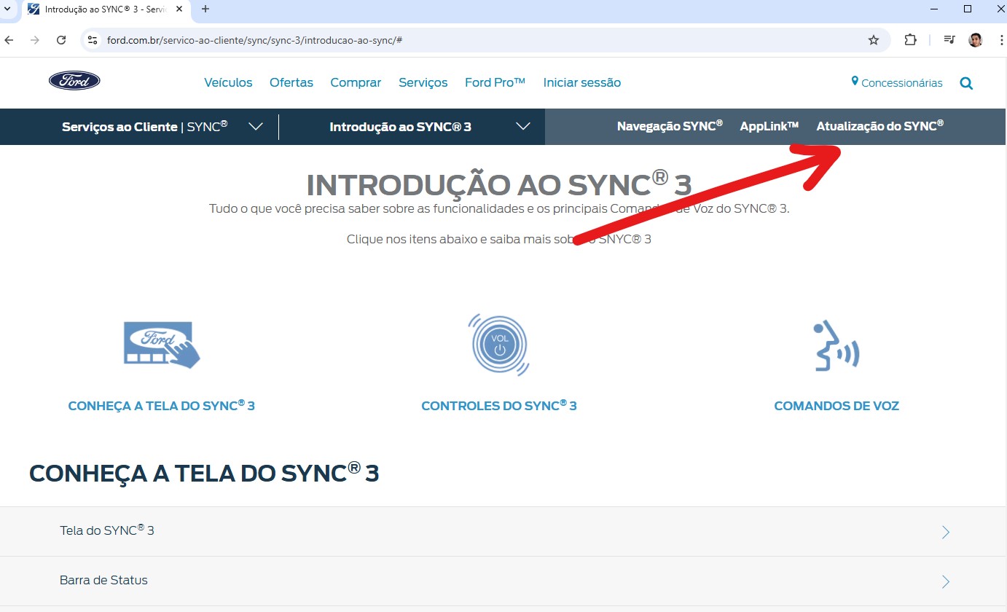
Task: Click the voice command speaking-head icon
Action: (836, 346)
